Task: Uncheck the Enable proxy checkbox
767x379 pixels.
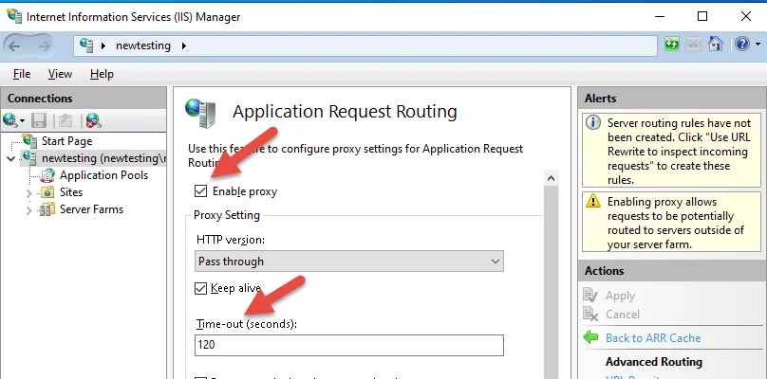Action: click(200, 191)
